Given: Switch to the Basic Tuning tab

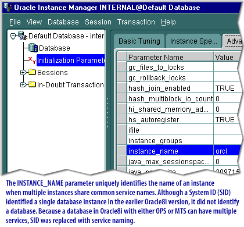Looking at the screenshot, I should (139, 41).
